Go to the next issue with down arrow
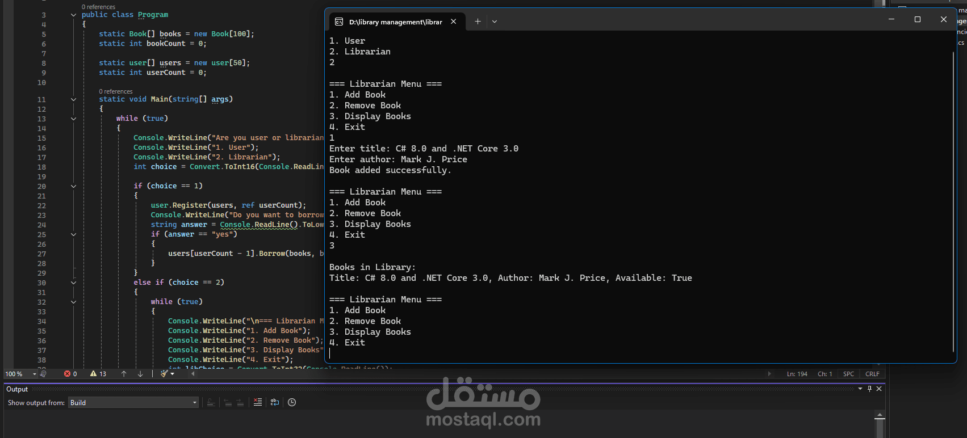 (140, 374)
